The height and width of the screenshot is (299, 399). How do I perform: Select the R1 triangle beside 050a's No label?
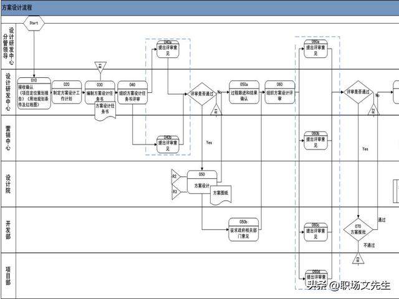(216, 110)
